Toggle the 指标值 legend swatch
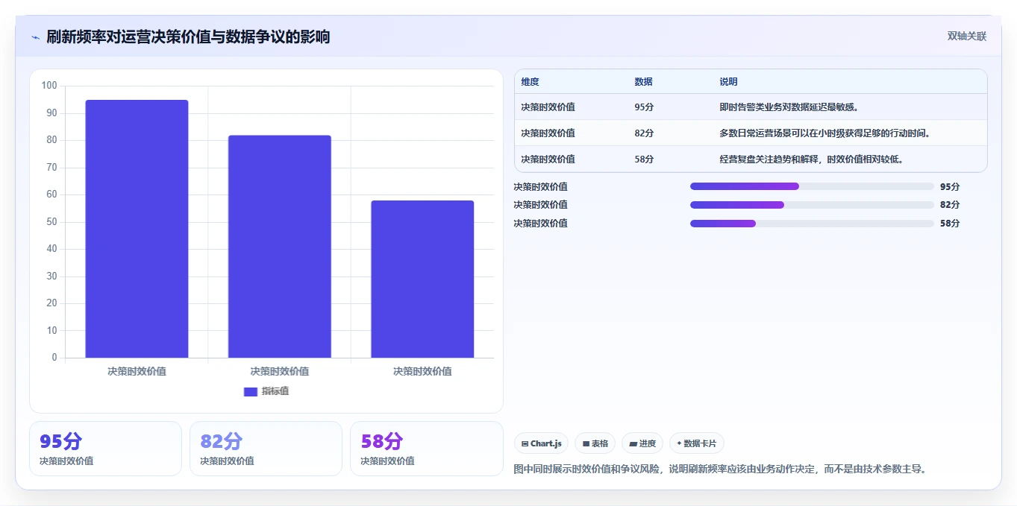 pyautogui.click(x=251, y=391)
